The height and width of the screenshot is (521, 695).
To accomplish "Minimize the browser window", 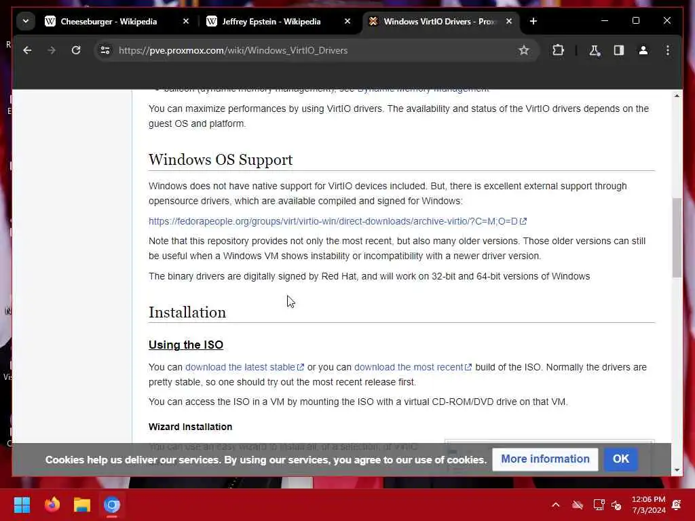I will [x=605, y=21].
